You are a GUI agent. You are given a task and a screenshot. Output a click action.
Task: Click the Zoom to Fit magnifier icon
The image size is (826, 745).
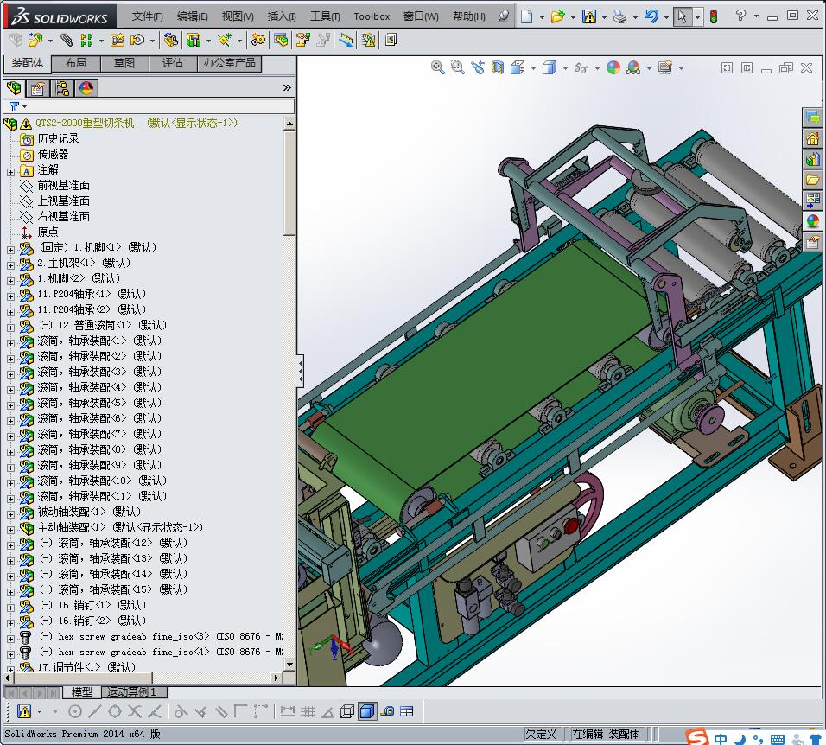(x=438, y=68)
